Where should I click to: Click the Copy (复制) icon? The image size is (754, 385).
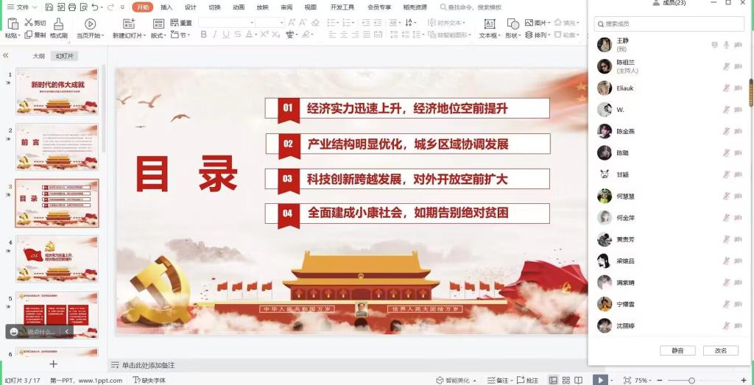pyautogui.click(x=29, y=35)
